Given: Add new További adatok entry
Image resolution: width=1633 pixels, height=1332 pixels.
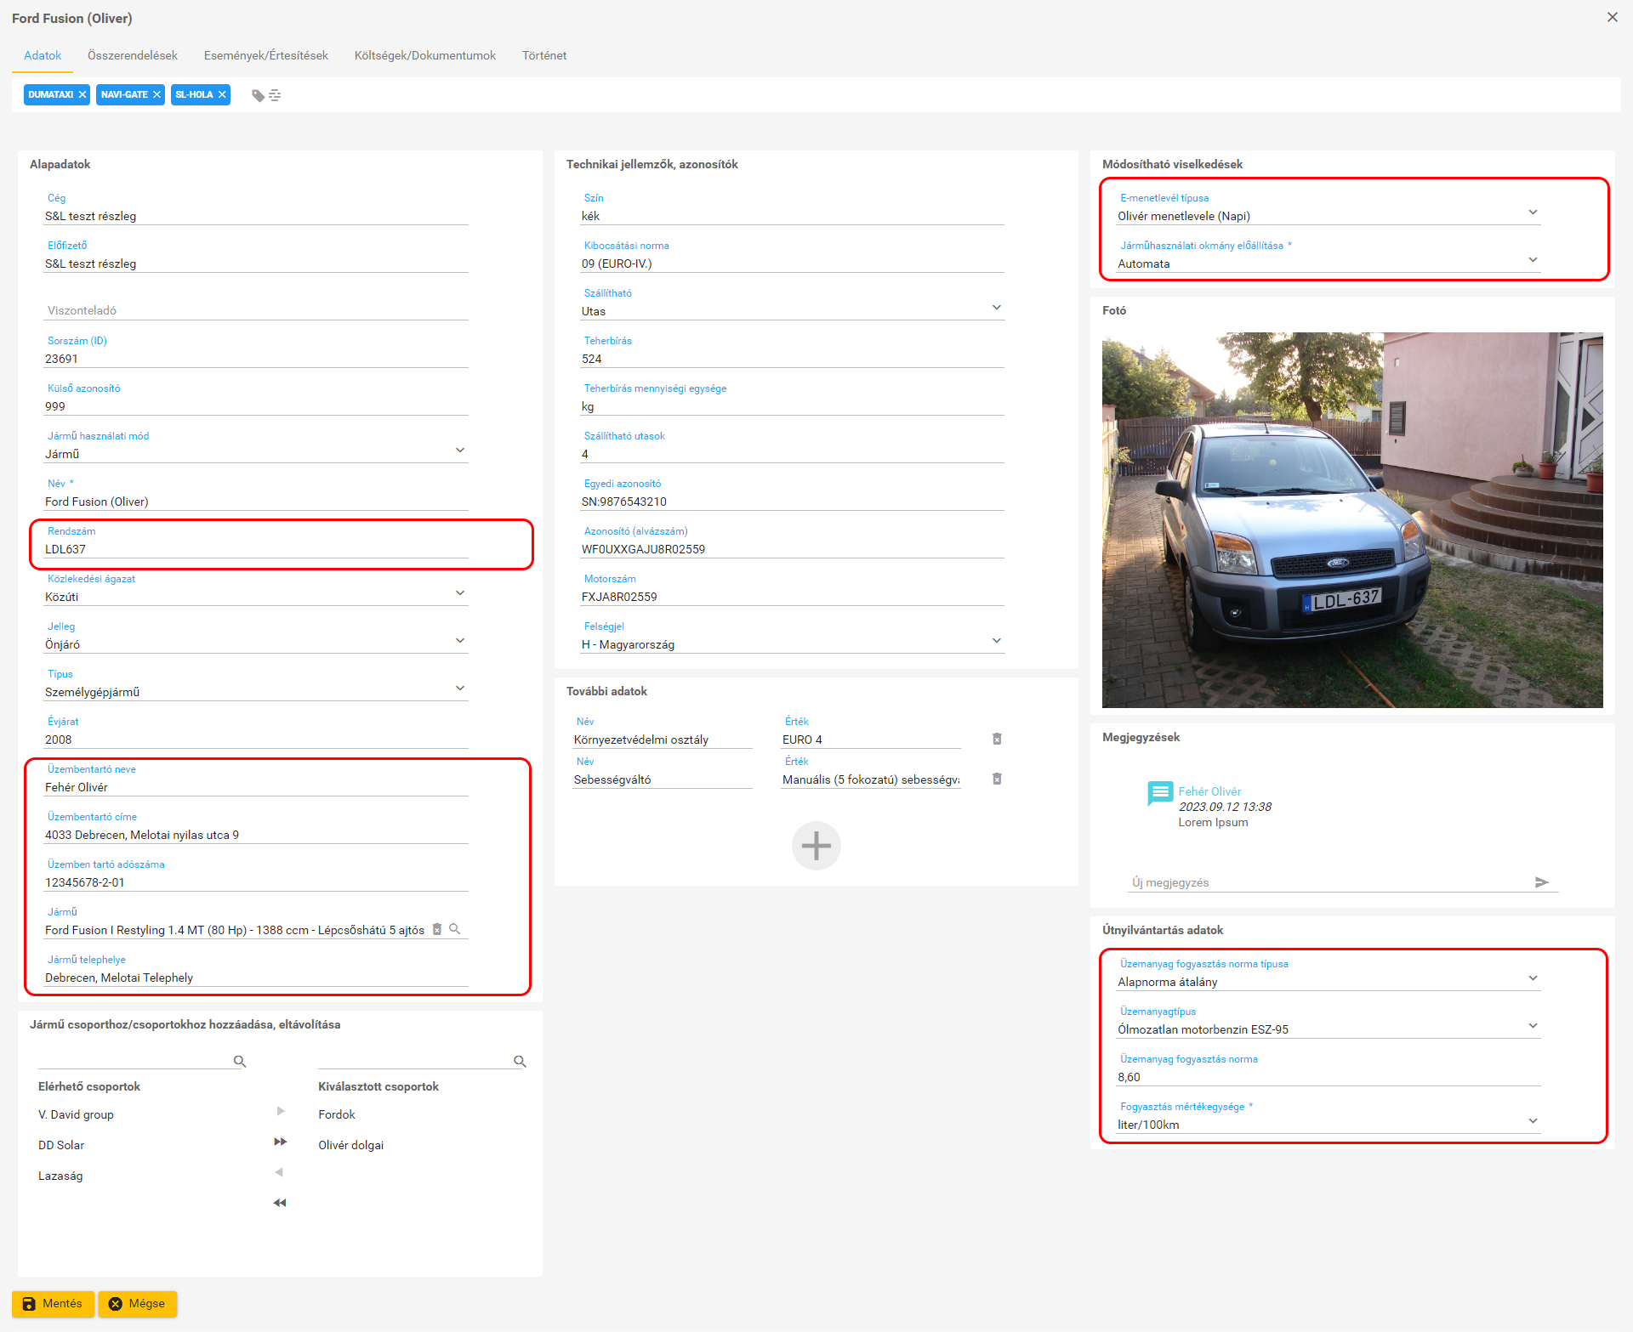Looking at the screenshot, I should click(x=816, y=846).
